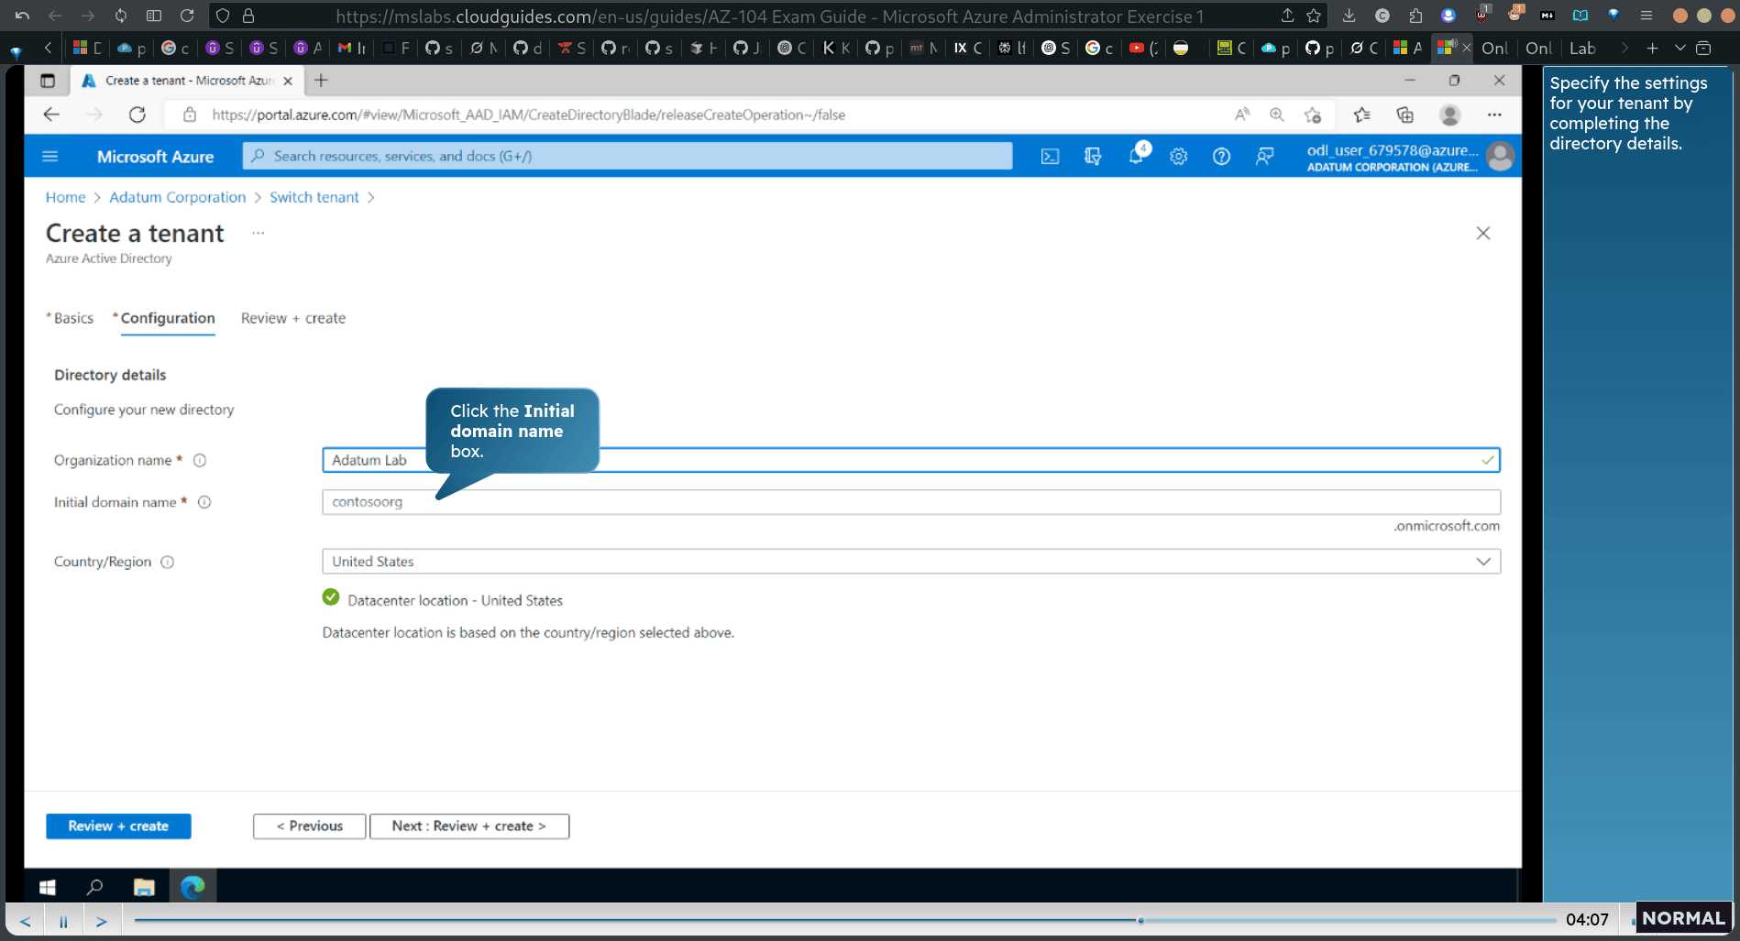
Task: Click the Home breadcrumb link
Action: (x=65, y=197)
